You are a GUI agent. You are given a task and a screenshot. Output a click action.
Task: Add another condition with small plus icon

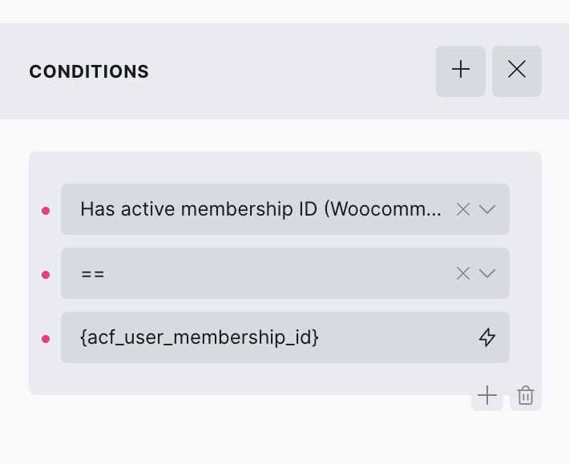click(x=487, y=395)
